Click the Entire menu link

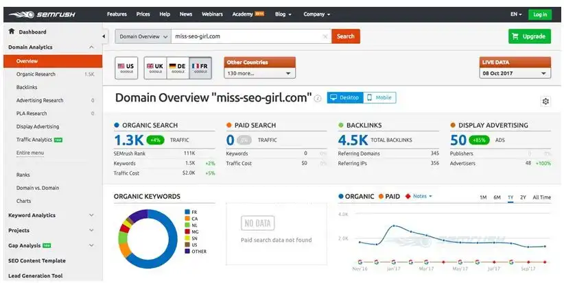[x=30, y=153]
